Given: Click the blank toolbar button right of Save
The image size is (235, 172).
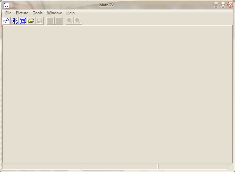Looking at the screenshot, I should tap(50, 21).
